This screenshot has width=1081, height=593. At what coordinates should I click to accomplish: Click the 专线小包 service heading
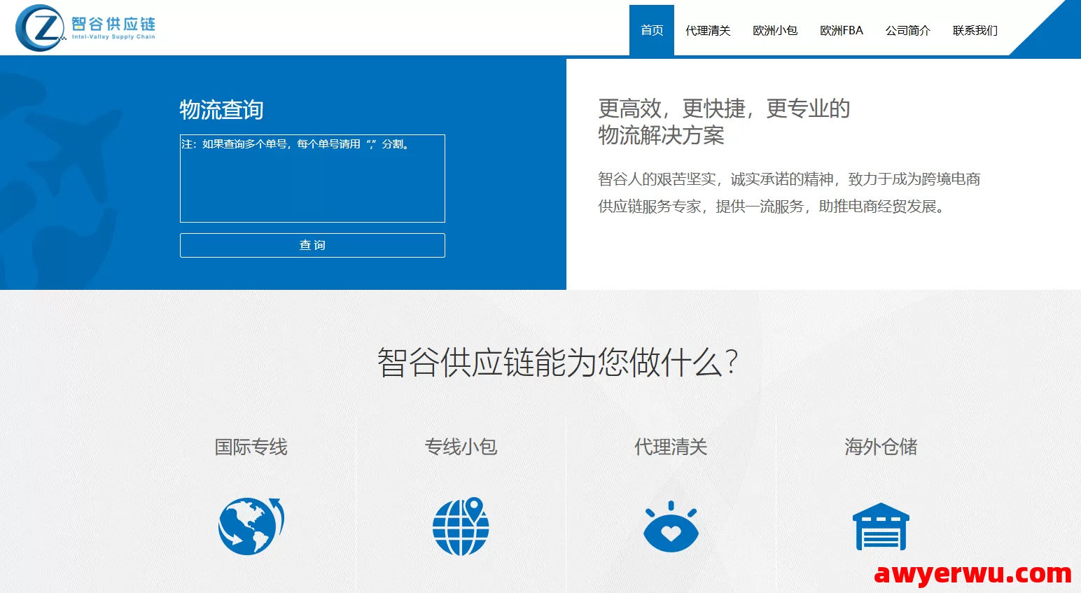[x=461, y=447]
